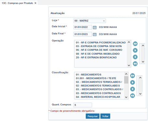148x121 pixels.
Task: Move all Operação items to the right
Action: [135, 44]
